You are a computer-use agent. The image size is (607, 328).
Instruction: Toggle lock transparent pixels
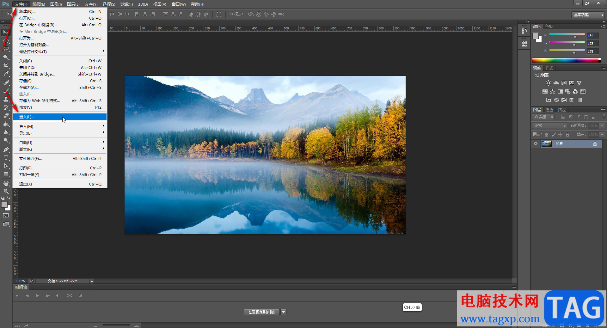[547, 135]
